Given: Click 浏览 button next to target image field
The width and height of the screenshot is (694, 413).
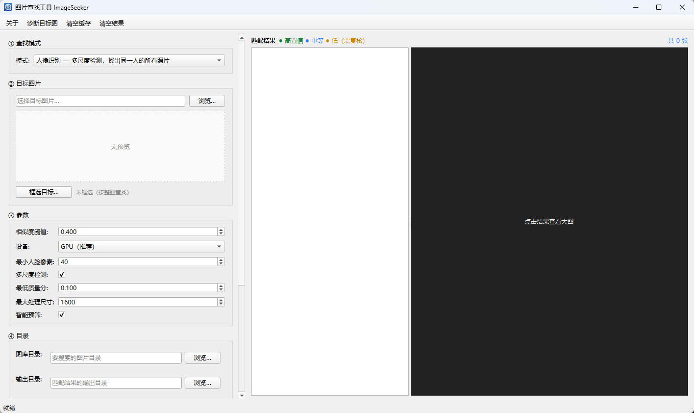Looking at the screenshot, I should pos(207,101).
